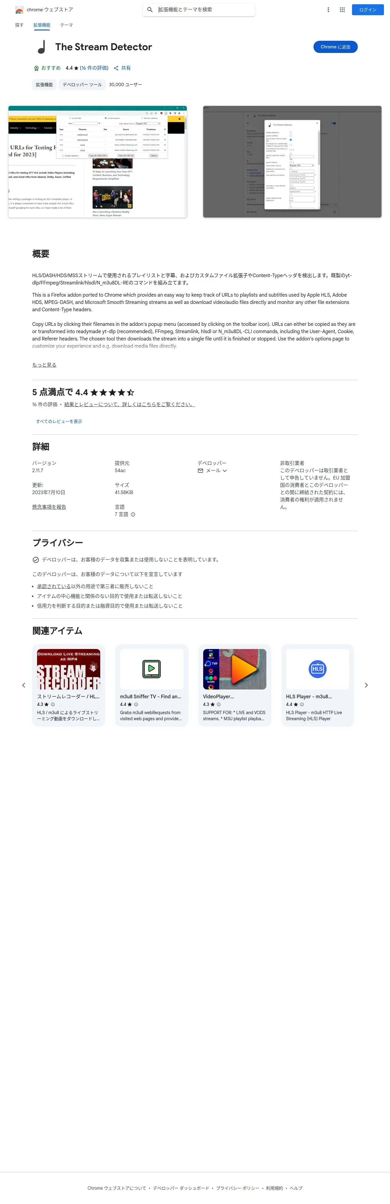Click footer プライバシー ポリシー link
Viewport: 390px width, 1204px height.
coord(238,1188)
